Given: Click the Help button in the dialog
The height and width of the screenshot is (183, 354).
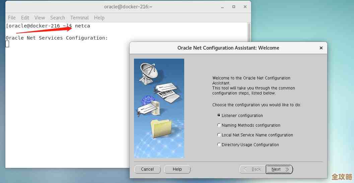Looking at the screenshot, I should [177, 169].
